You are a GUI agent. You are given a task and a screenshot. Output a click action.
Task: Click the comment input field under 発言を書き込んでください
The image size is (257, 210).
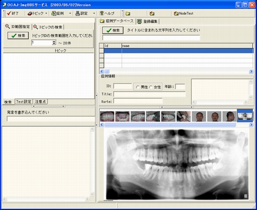point(51,119)
